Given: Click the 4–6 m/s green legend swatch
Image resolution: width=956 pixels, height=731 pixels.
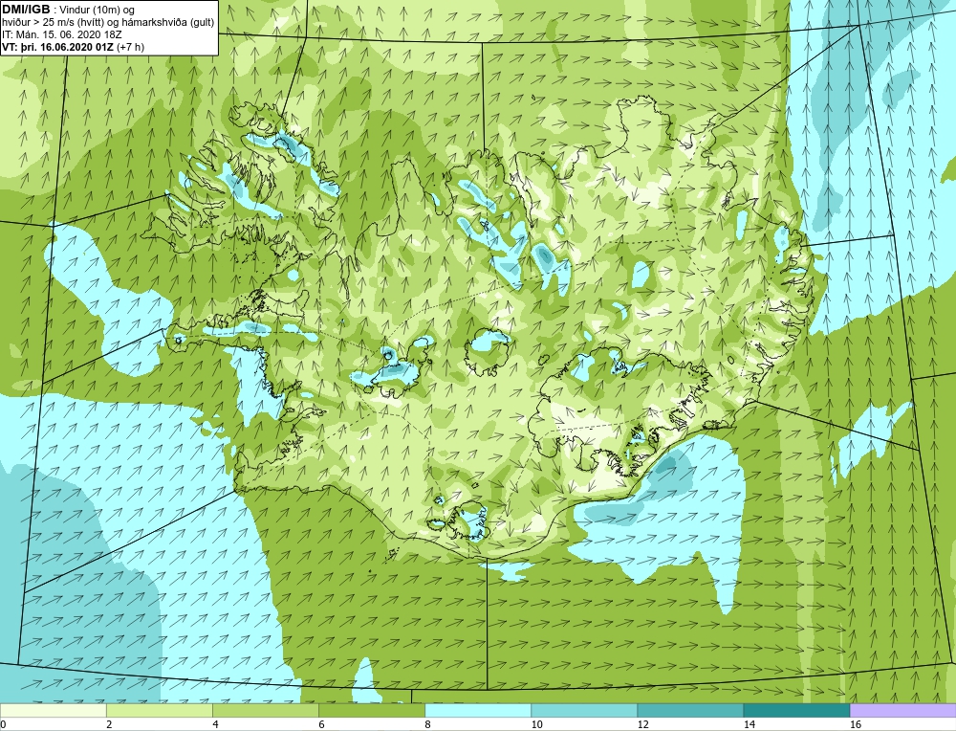Looking at the screenshot, I should point(266,711).
